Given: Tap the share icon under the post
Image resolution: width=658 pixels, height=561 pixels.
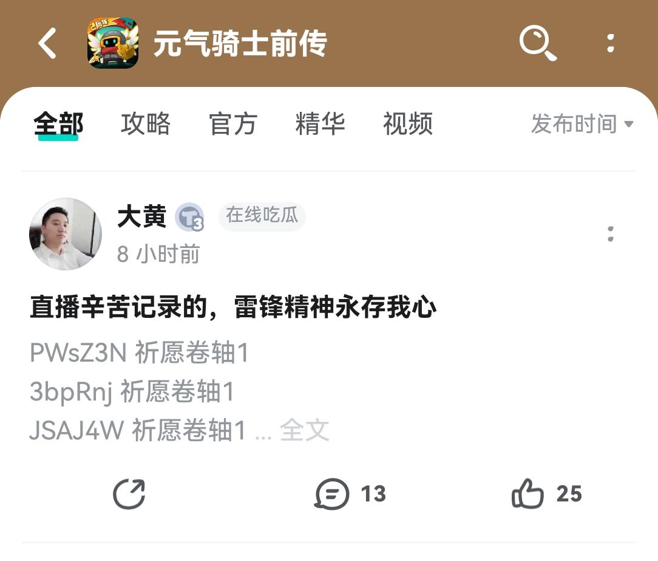Looking at the screenshot, I should pyautogui.click(x=129, y=494).
